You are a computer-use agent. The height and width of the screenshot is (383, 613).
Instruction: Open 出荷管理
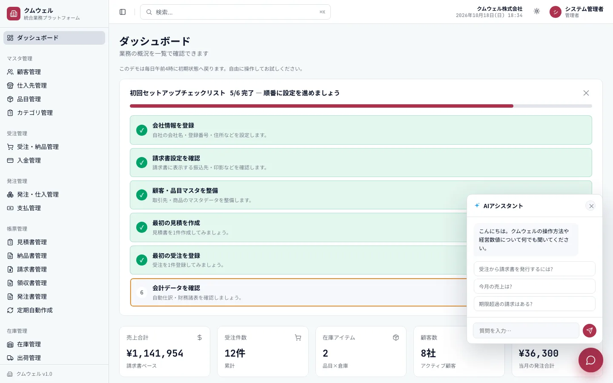[x=54, y=358]
